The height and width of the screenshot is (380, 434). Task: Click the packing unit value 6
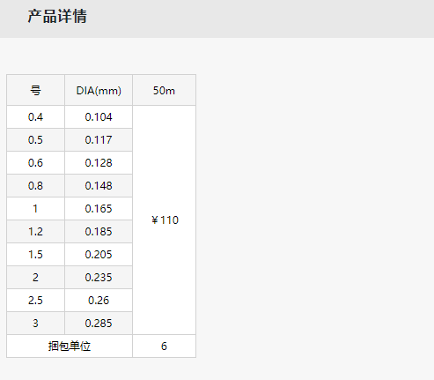pyautogui.click(x=164, y=346)
